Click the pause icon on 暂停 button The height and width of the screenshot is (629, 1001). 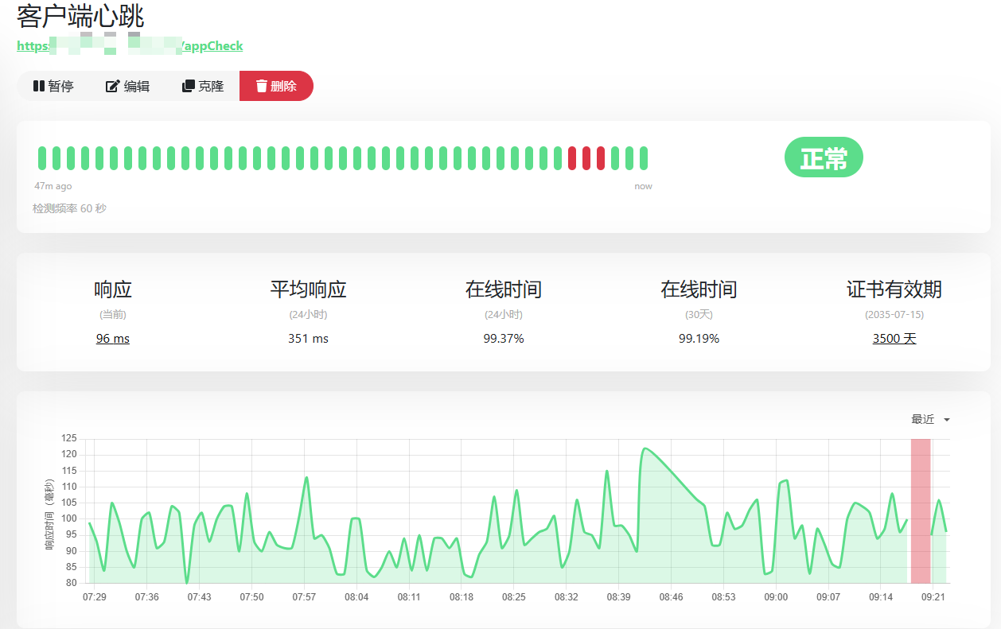(x=38, y=86)
